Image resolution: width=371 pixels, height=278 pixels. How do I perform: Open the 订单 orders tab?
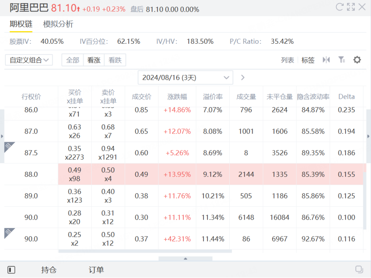(x=96, y=270)
